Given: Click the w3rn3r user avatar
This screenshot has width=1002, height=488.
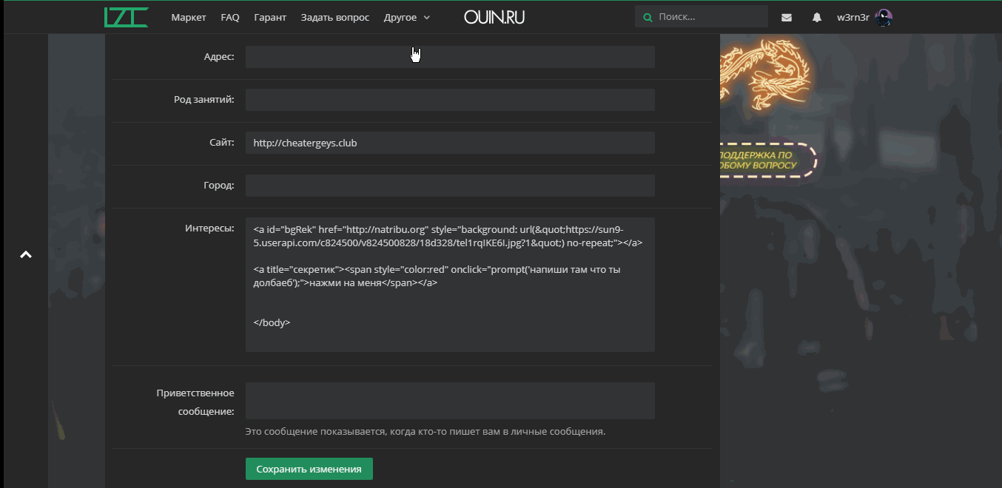Looking at the screenshot, I should (884, 18).
